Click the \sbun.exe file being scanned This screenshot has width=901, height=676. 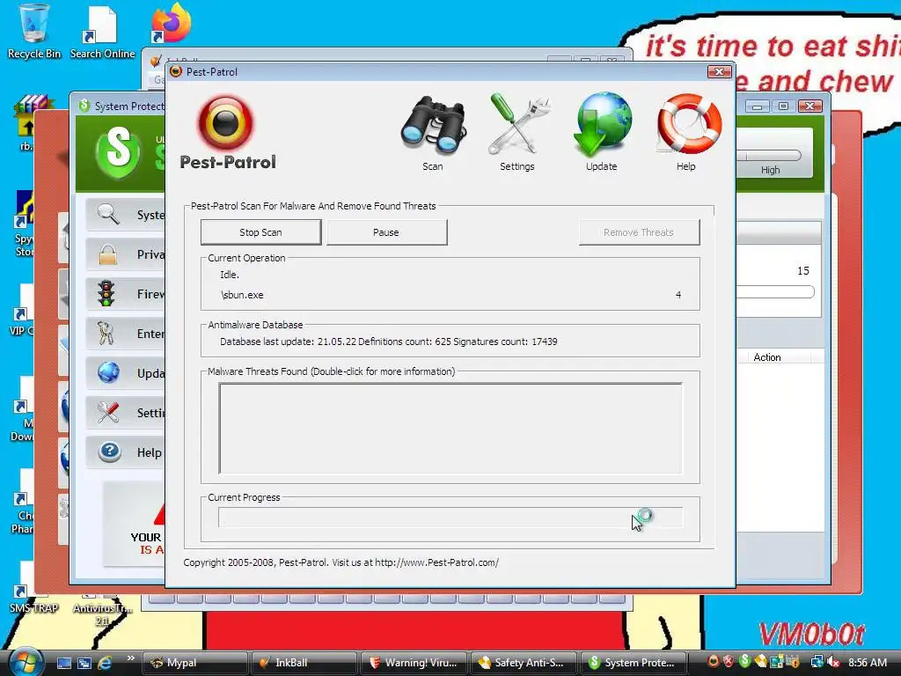pos(242,295)
